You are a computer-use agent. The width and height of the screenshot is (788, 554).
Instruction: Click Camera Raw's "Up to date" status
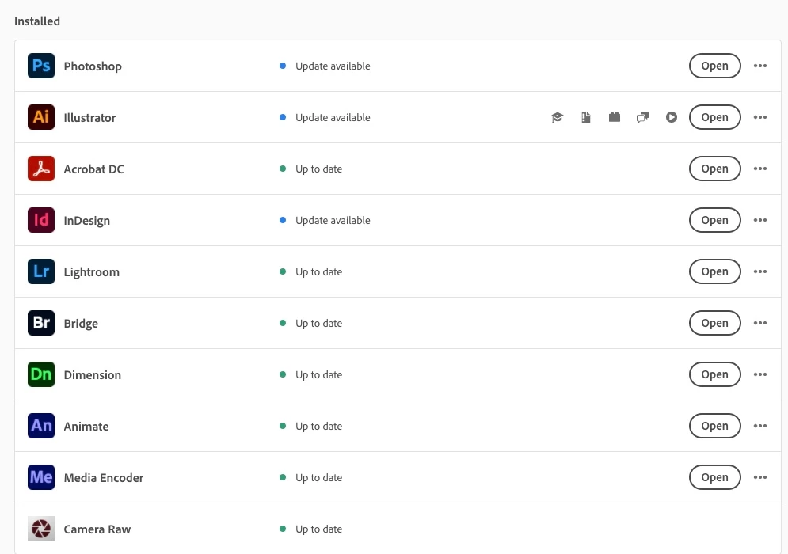point(318,529)
